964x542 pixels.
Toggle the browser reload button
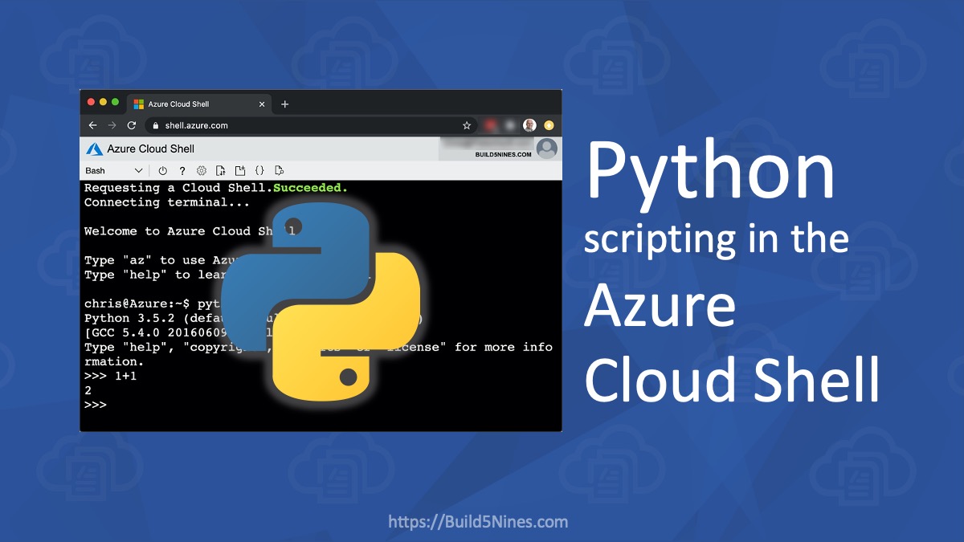click(132, 125)
